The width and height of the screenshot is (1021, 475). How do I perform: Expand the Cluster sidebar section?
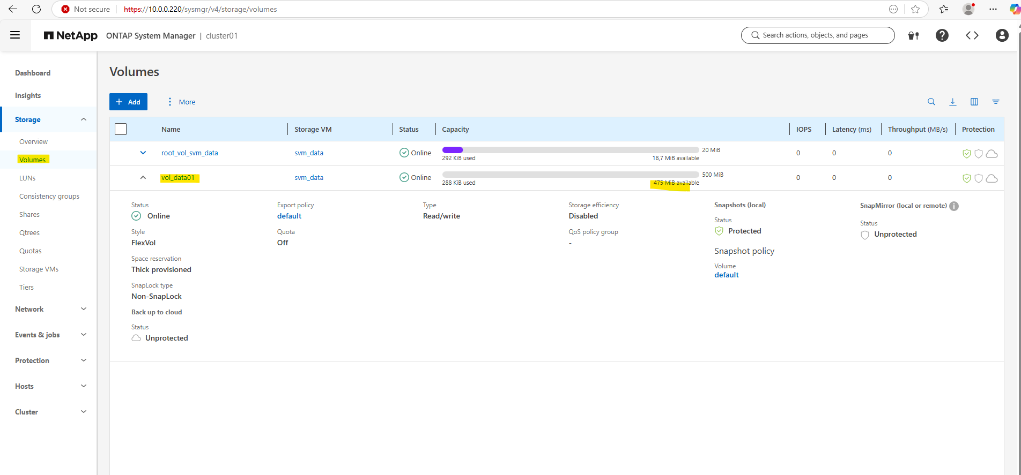(x=84, y=412)
